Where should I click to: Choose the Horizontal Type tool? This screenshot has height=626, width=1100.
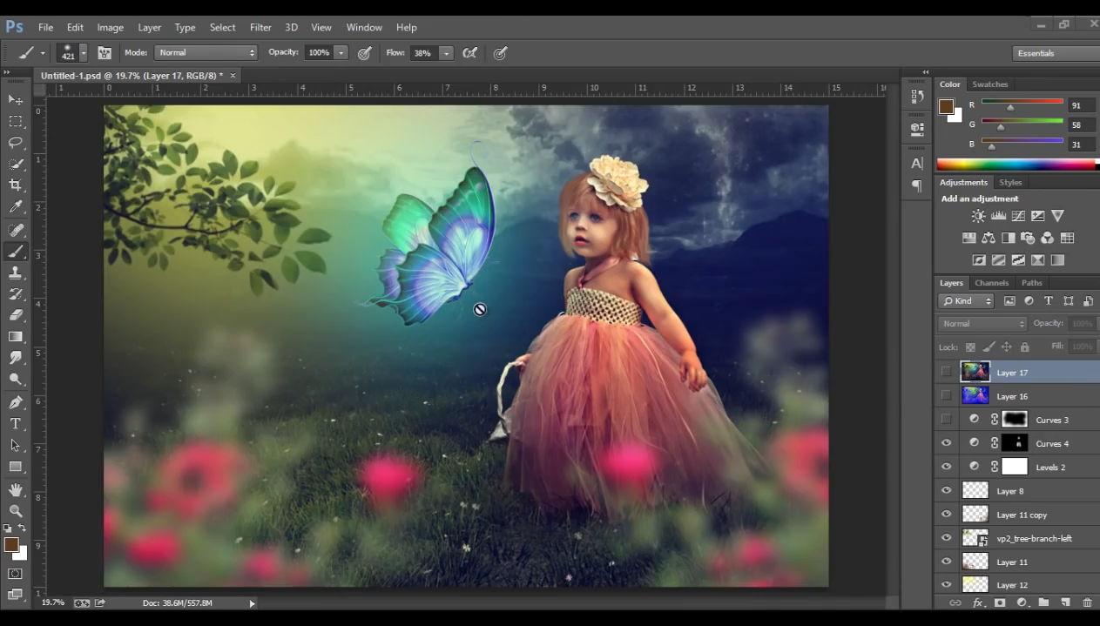click(x=16, y=423)
